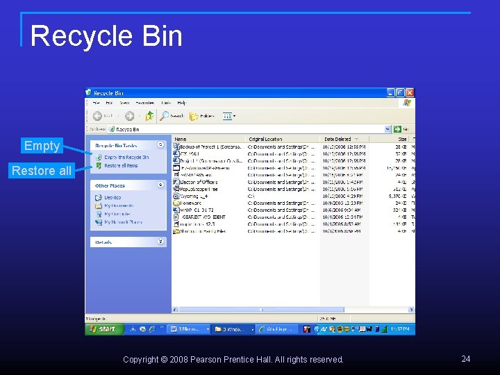Click the green signal bars tray icon
The width and height of the screenshot is (500, 375).
385,329
